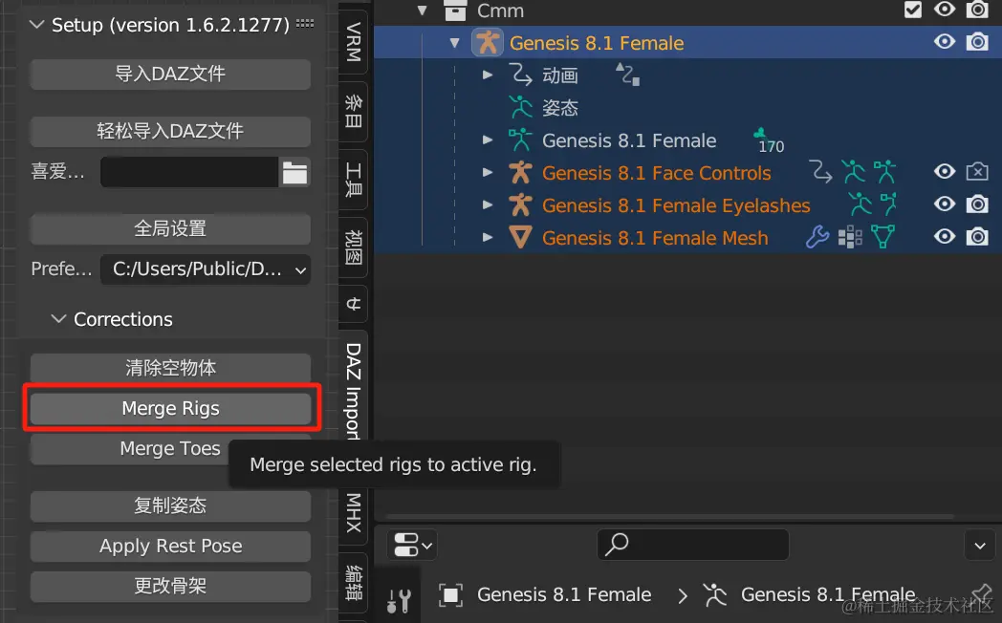
Task: Click the Genesis 8.1 Face Controls armature icon
Action: (520, 172)
